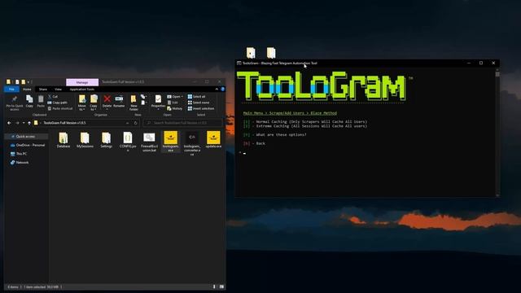This screenshot has height=293, width=521.
Task: Collapse the Explorer ribbon chevron
Action: coord(217,89)
